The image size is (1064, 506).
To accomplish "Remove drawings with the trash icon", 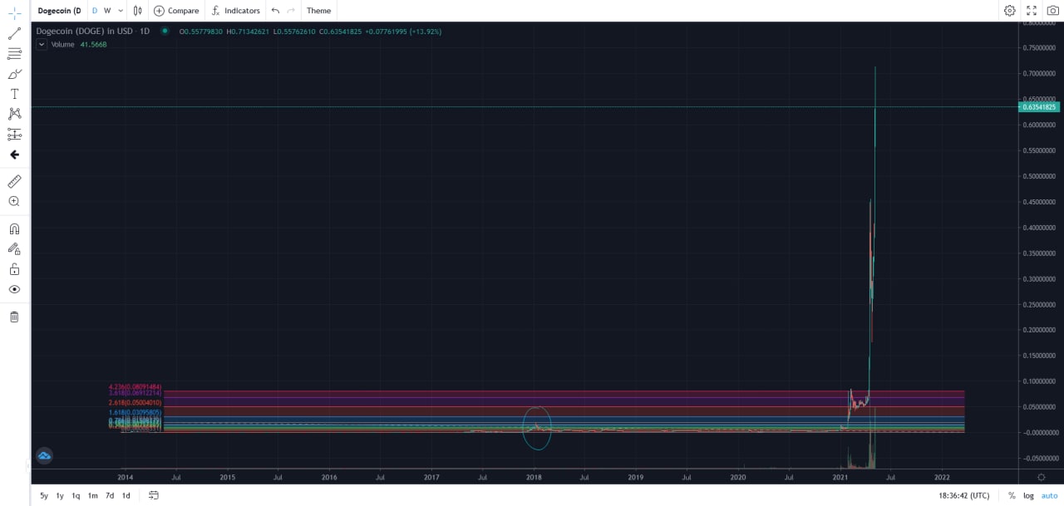I will coord(14,317).
